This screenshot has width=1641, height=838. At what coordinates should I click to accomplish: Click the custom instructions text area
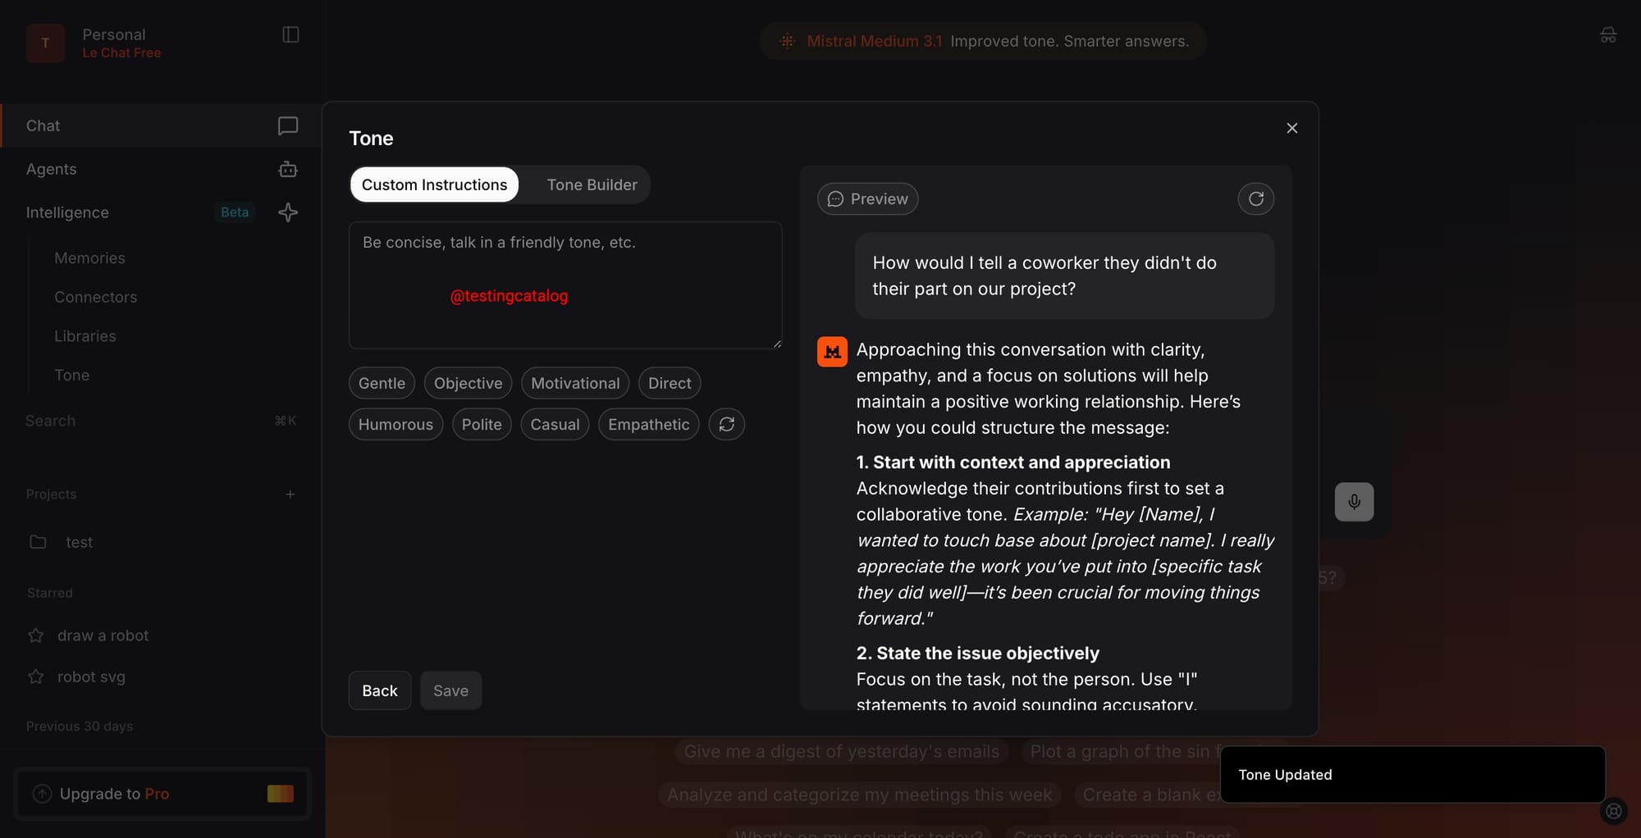click(x=565, y=285)
